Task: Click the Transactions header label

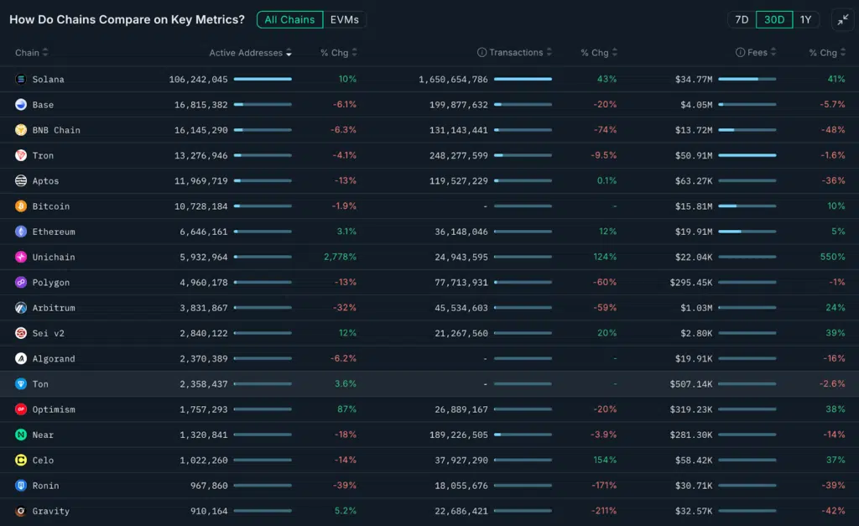Action: (x=516, y=53)
